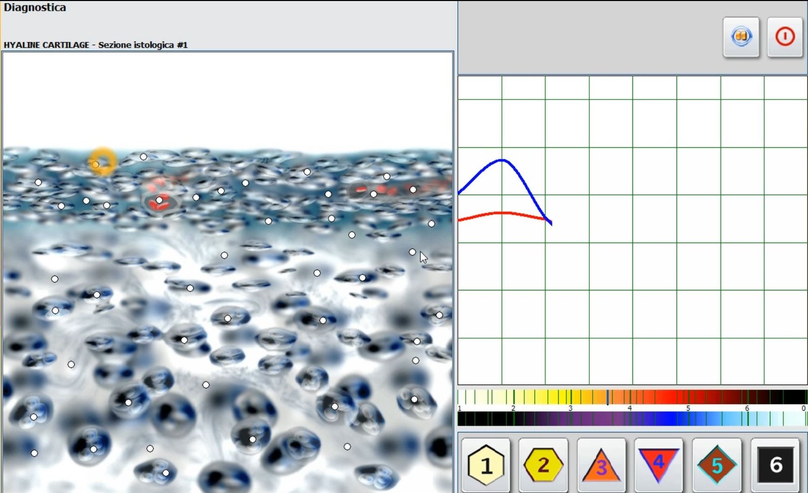Image resolution: width=808 pixels, height=493 pixels.
Task: Select the yellow hexagon marker 2
Action: [x=543, y=465]
